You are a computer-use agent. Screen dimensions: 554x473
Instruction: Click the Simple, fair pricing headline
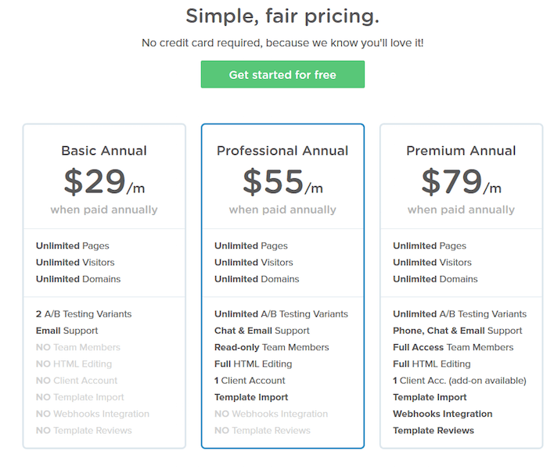coord(282,16)
